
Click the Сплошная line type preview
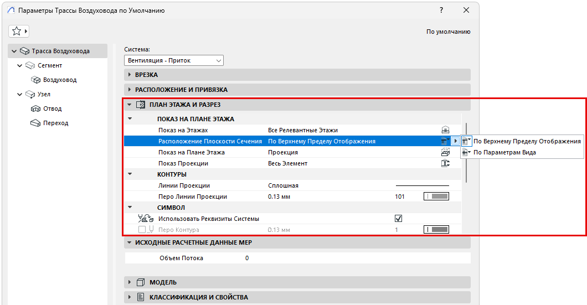coord(423,185)
